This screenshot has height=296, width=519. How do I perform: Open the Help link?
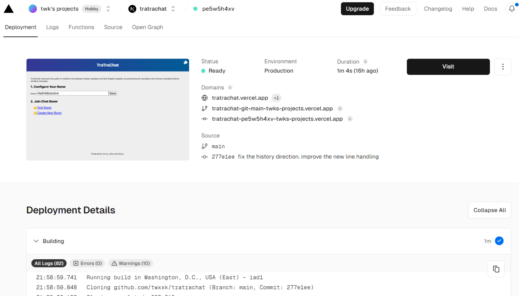click(468, 9)
